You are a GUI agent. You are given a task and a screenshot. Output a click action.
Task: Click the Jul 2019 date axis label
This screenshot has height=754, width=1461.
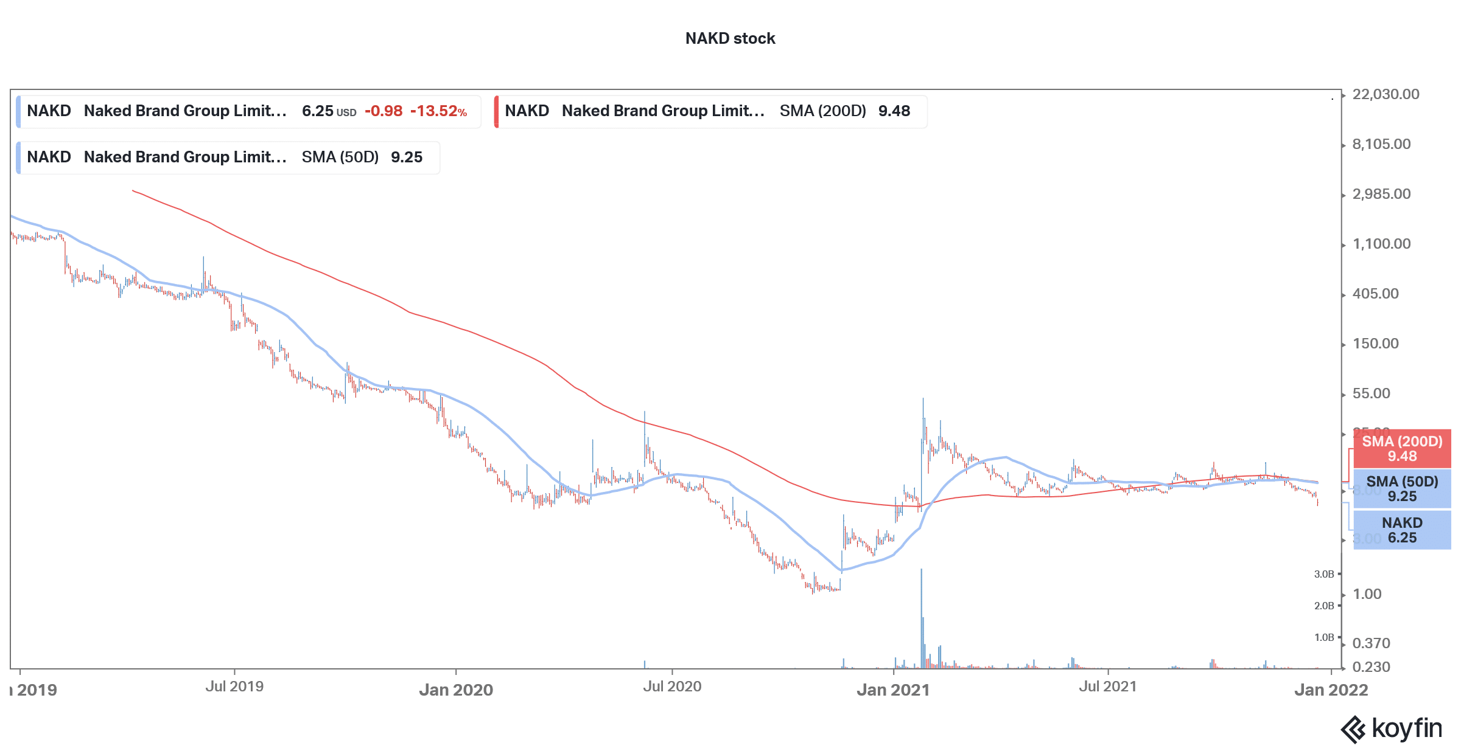234,687
